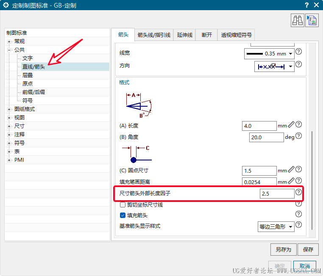Collapse the 公共 tree node
Image resolution: width=323 pixels, height=276 pixels.
(9, 50)
